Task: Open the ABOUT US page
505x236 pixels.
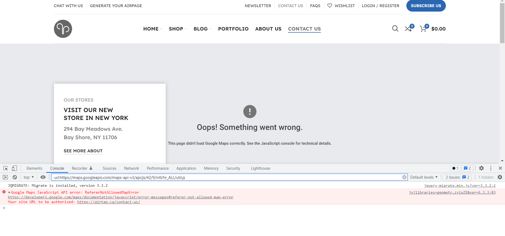Action: coord(268,29)
